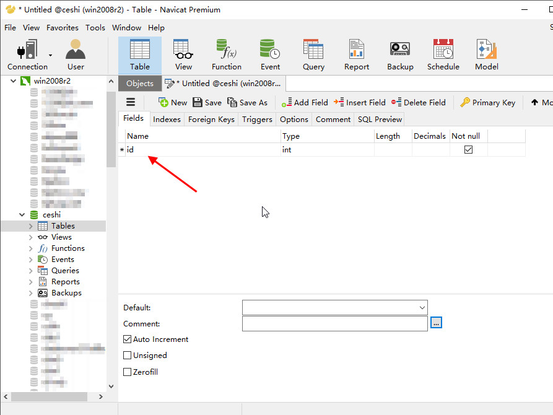Open the Model toolbar icon
The width and height of the screenshot is (553, 415).
click(487, 55)
